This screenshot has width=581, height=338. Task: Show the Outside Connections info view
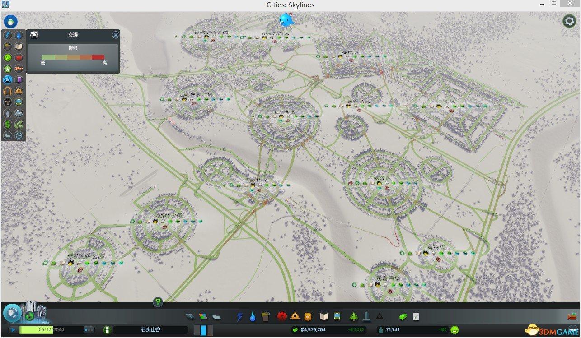[x=19, y=113]
